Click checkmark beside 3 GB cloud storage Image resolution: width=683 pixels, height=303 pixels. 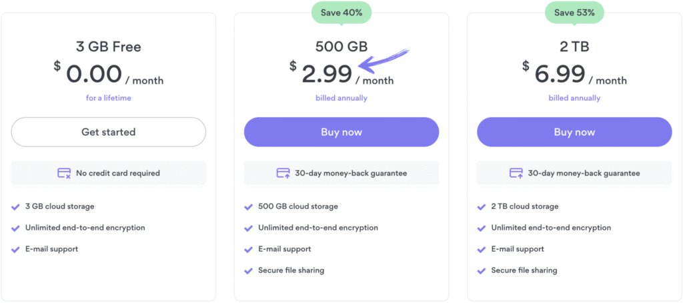pyautogui.click(x=15, y=206)
